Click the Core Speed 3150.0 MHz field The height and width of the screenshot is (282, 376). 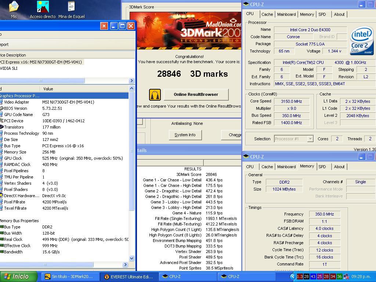point(292,101)
